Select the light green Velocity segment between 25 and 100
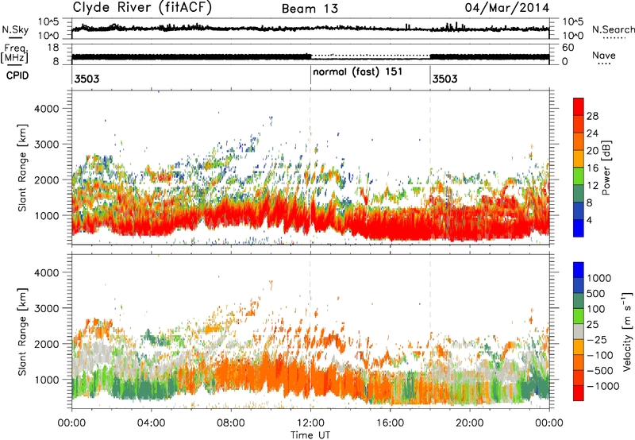This screenshot has width=635, height=440. click(x=579, y=316)
